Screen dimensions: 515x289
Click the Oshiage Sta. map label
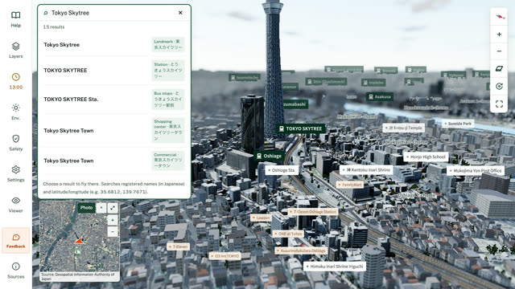(282, 170)
